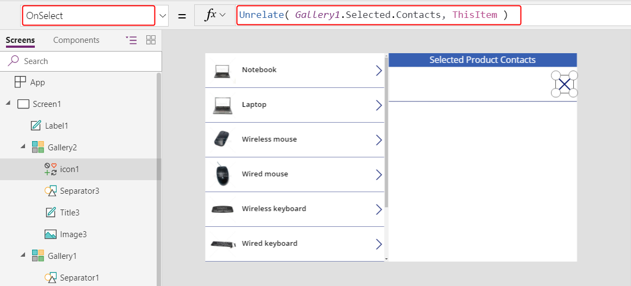Click the Wireless keyboard product thumbnail

click(223, 209)
